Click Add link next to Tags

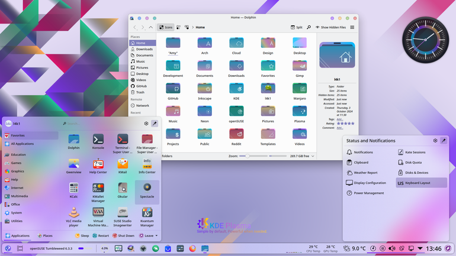339,119
